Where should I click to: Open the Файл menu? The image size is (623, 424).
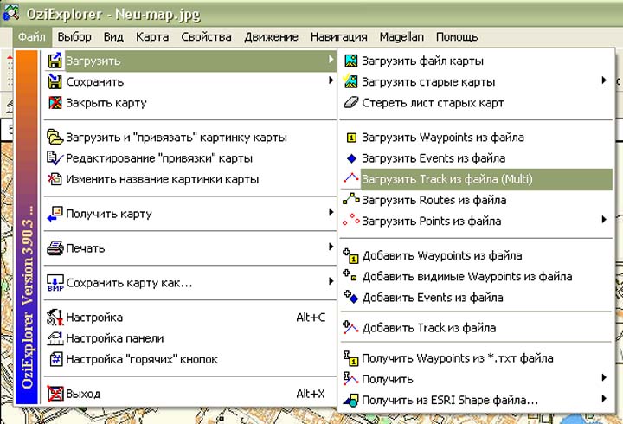(32, 37)
